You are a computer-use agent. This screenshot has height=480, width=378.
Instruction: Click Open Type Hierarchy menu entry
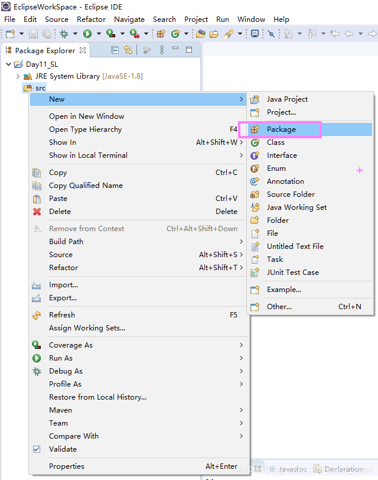138,129
